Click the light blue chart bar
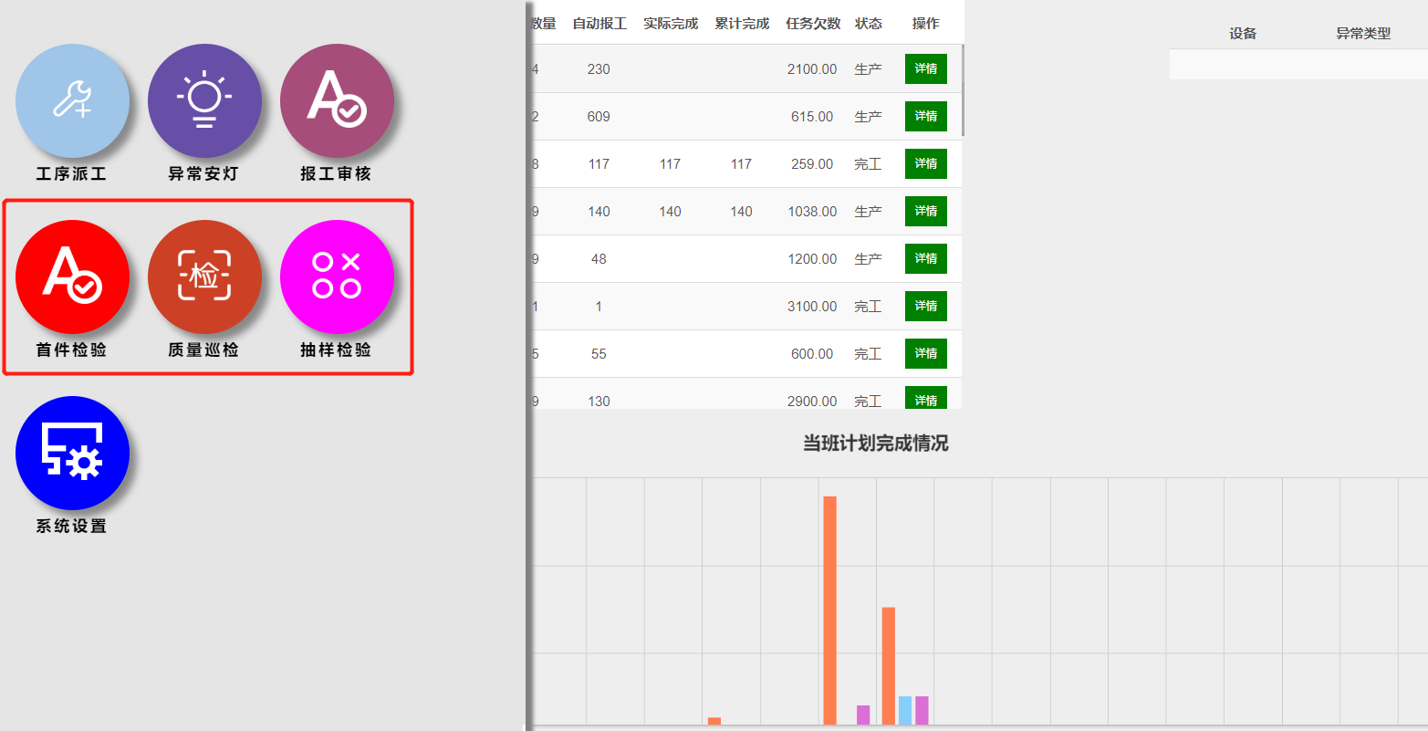1428x731 pixels. (x=904, y=710)
